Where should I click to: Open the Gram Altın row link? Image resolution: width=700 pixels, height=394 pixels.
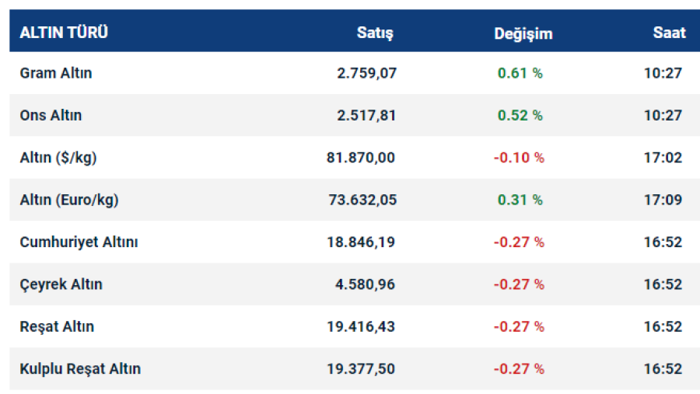(56, 73)
